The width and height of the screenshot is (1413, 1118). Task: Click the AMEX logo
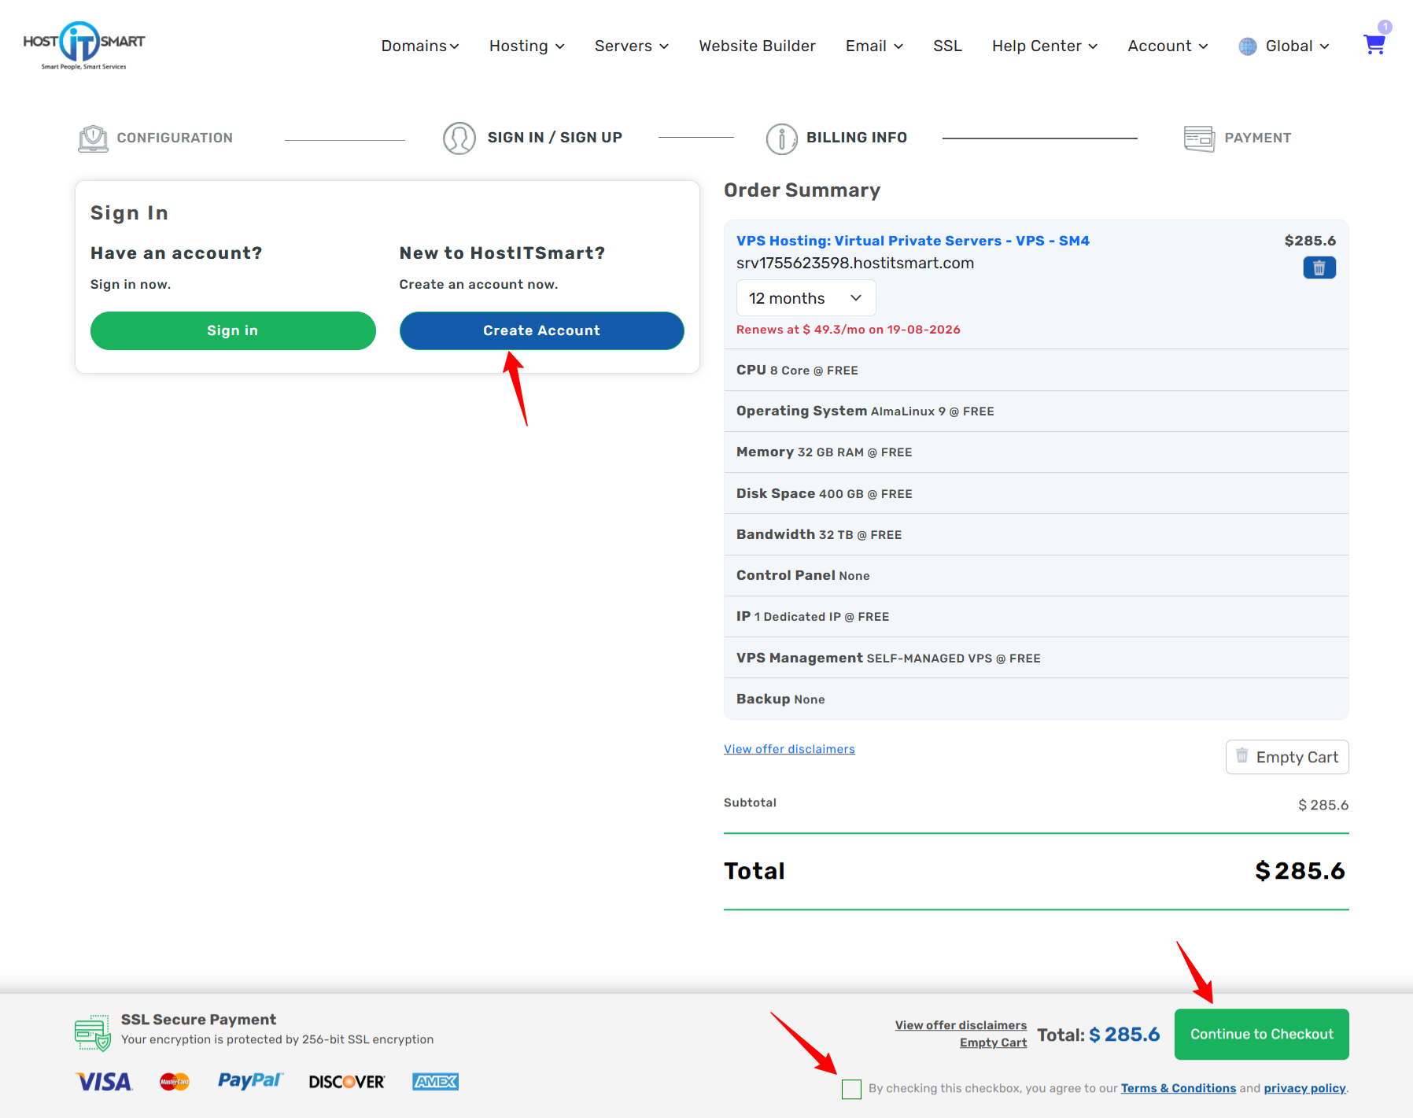pos(435,1082)
